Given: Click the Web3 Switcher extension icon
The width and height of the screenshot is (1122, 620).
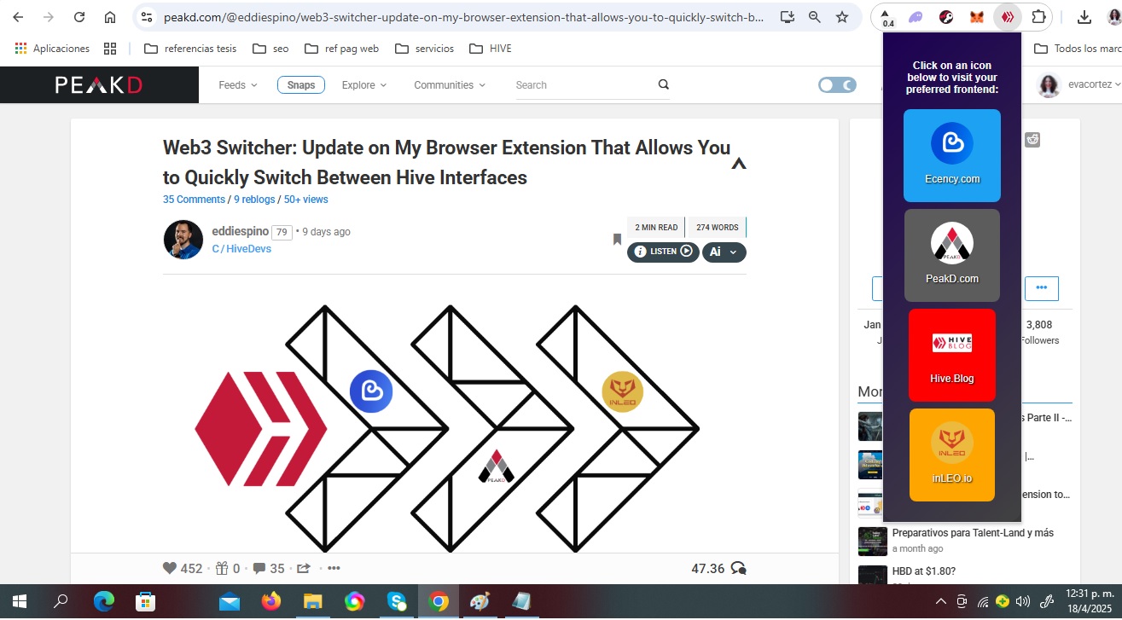Looking at the screenshot, I should (1008, 17).
